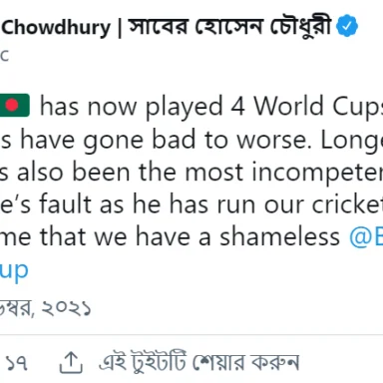
Task: Click the share upload arrow icon
Action: pos(71,363)
